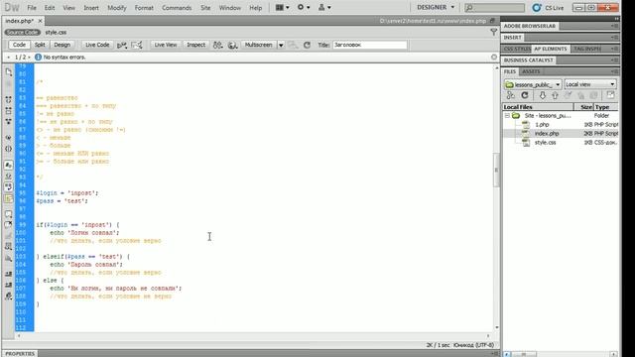Open the Multiscreen dropdown arrow
Image resolution: width=635 pixels, height=357 pixels.
click(281, 45)
